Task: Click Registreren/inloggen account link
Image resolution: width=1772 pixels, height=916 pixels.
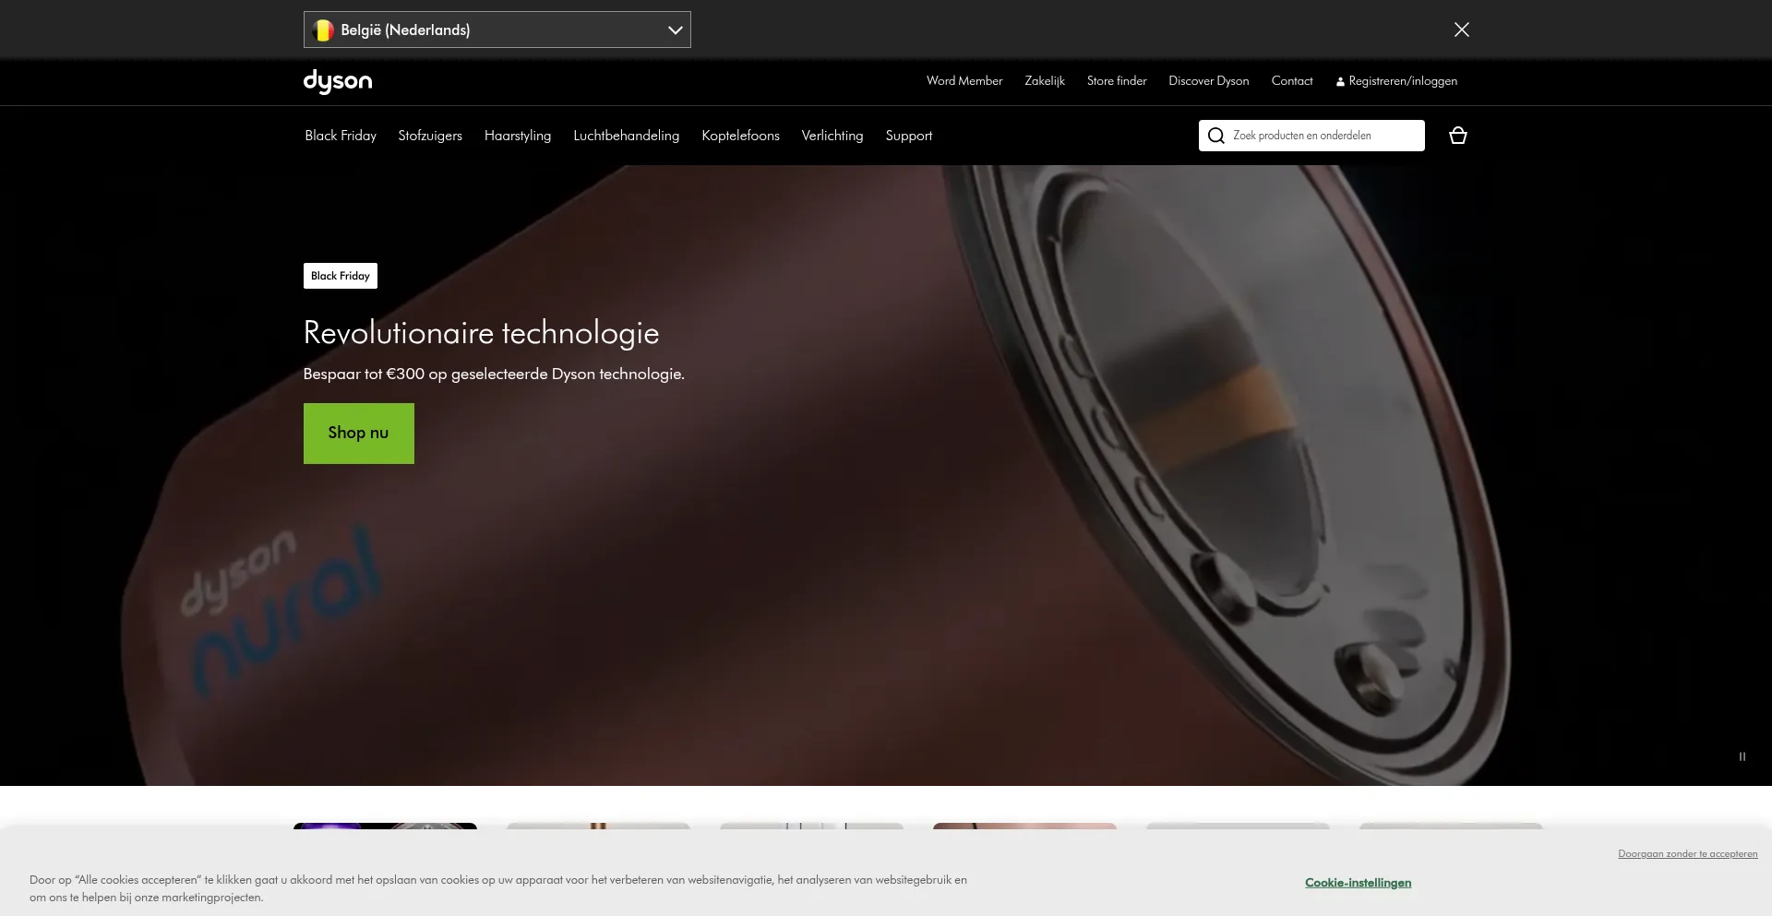Action: (x=1401, y=81)
